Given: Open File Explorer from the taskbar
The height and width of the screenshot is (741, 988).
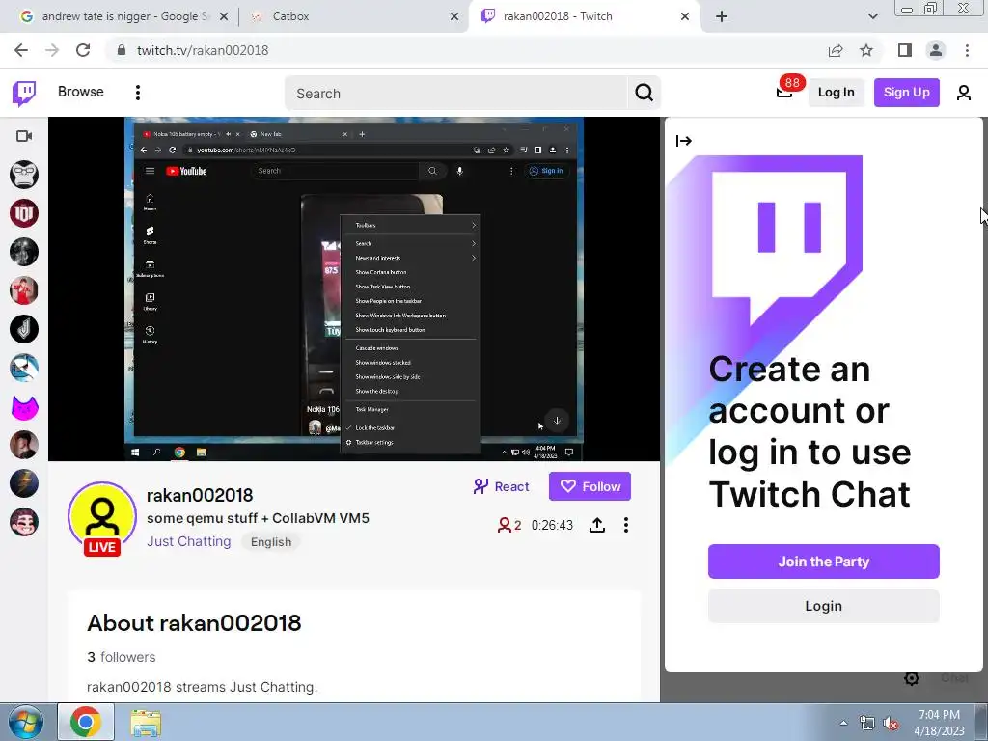Looking at the screenshot, I should (145, 722).
